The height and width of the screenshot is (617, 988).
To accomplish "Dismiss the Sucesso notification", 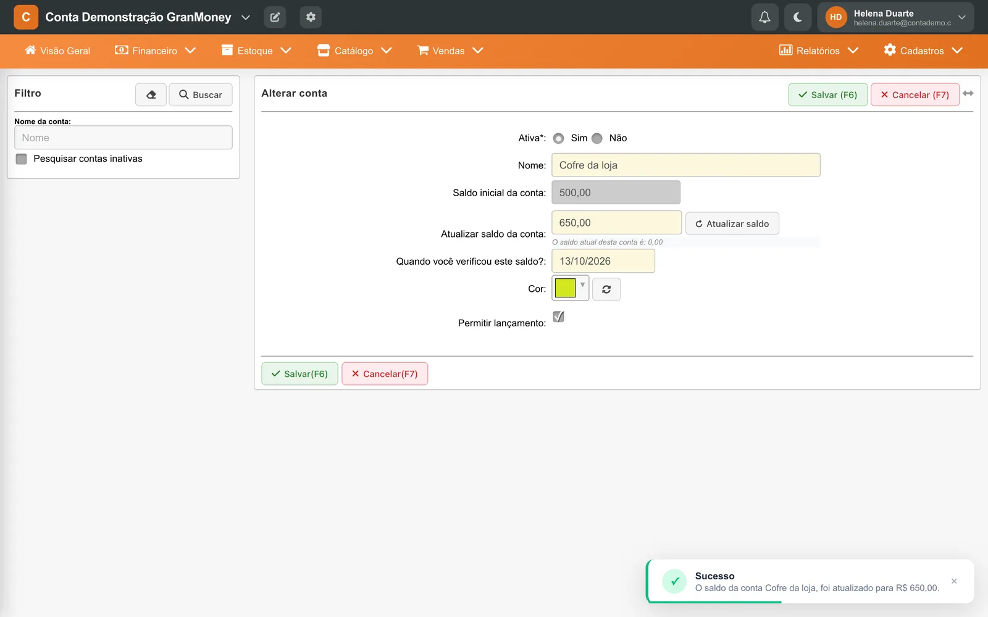I will click(954, 581).
